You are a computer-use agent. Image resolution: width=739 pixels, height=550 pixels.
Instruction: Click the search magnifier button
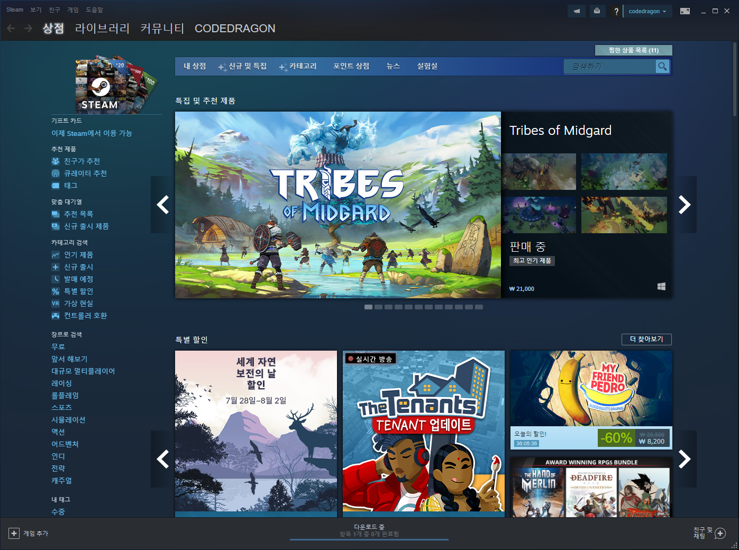662,66
